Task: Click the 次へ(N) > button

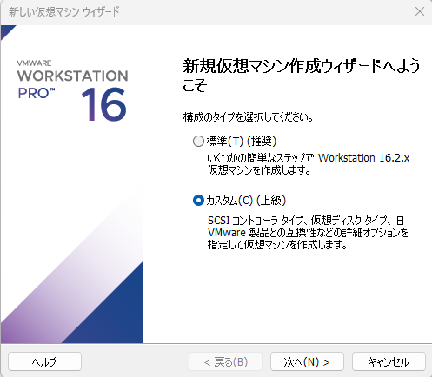Action: pos(307,361)
